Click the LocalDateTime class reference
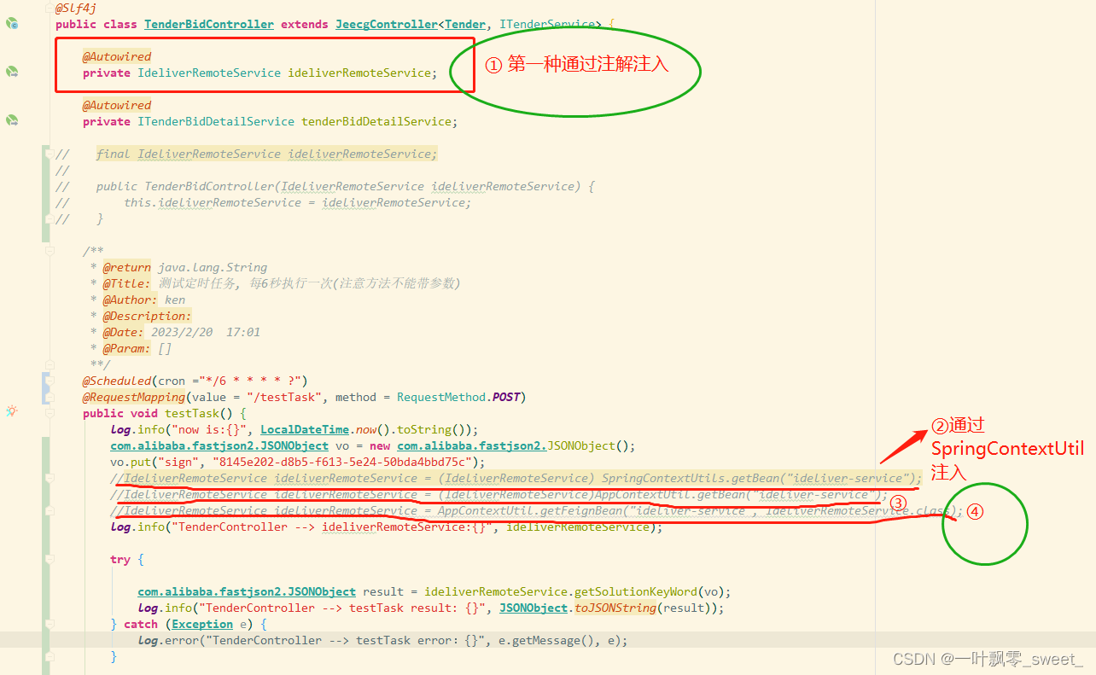The height and width of the screenshot is (675, 1096). pos(305,429)
